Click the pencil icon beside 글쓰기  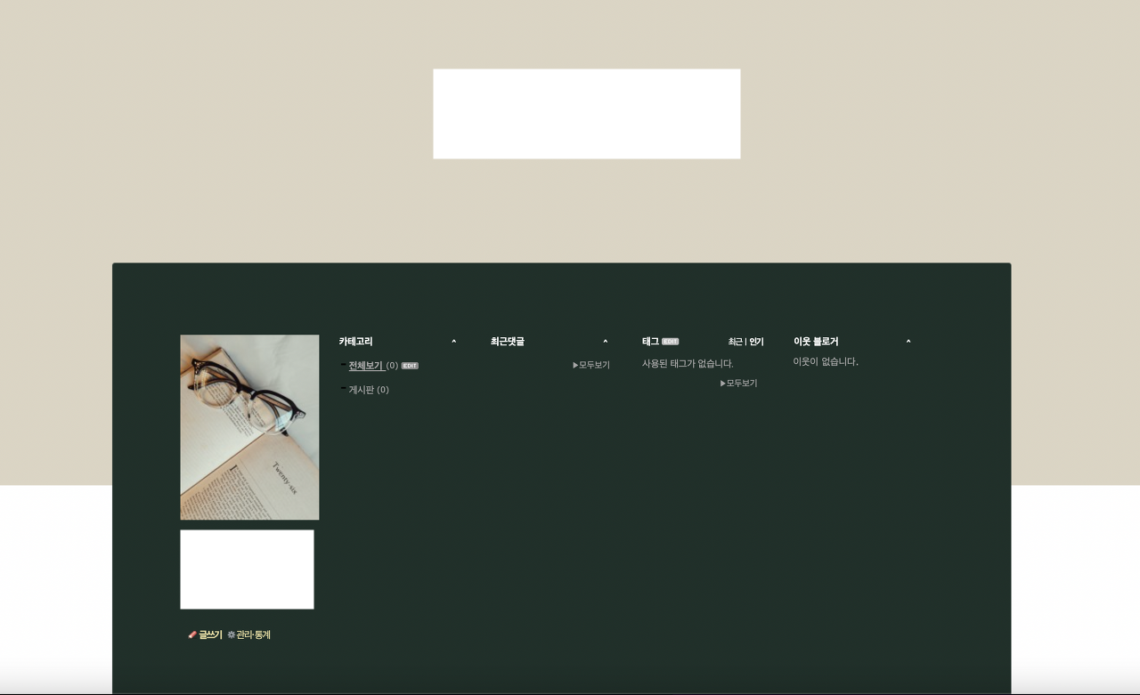tap(192, 634)
